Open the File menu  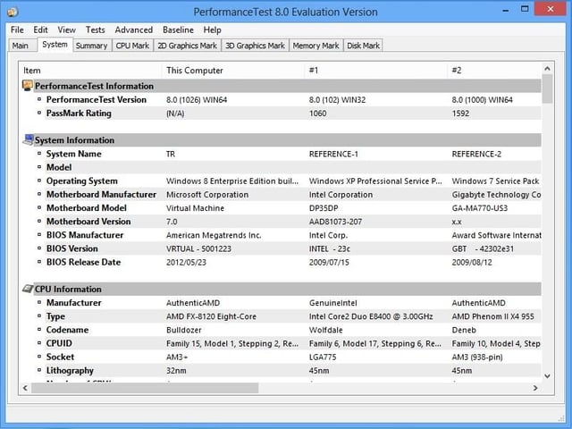tap(17, 29)
